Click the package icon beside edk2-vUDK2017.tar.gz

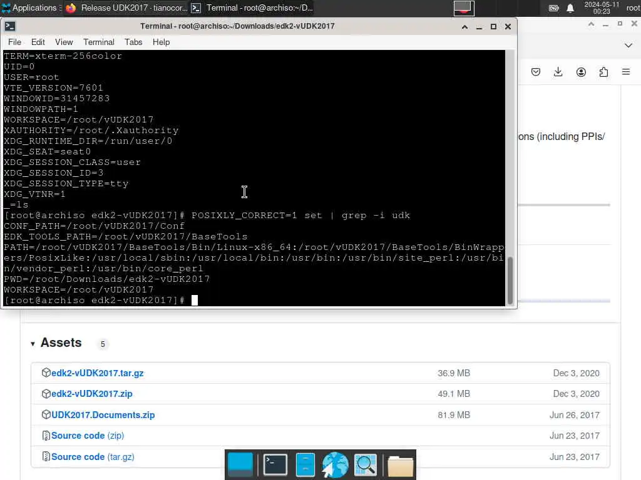[46, 372]
